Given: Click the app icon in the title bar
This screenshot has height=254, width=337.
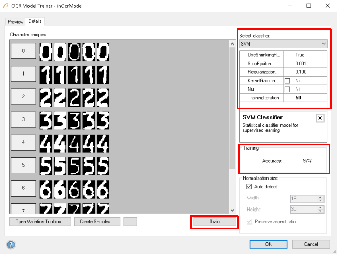Looking at the screenshot, I should [6, 6].
